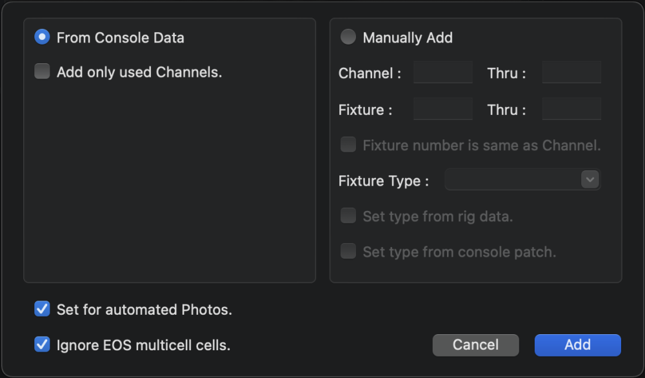Confirm with the Add button
Image resolution: width=645 pixels, height=378 pixels.
[x=577, y=344]
